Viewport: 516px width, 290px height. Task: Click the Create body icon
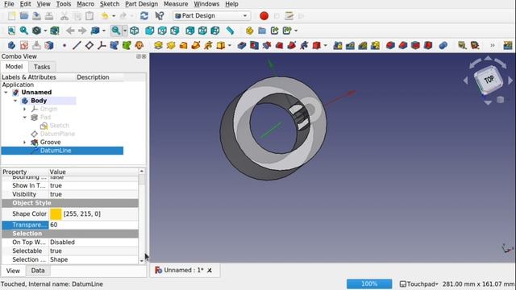(x=11, y=45)
